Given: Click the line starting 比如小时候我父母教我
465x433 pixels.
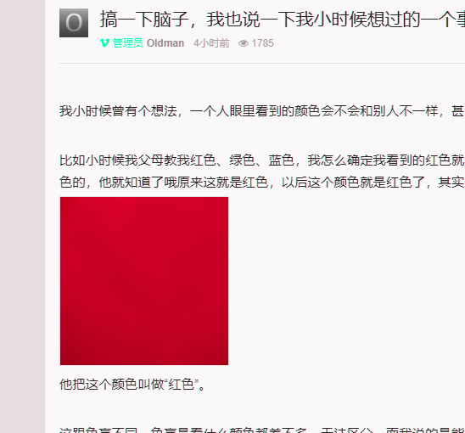Looking at the screenshot, I should (x=262, y=160).
